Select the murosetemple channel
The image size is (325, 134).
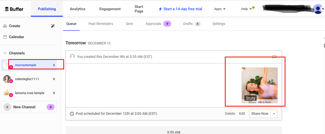click(29, 65)
